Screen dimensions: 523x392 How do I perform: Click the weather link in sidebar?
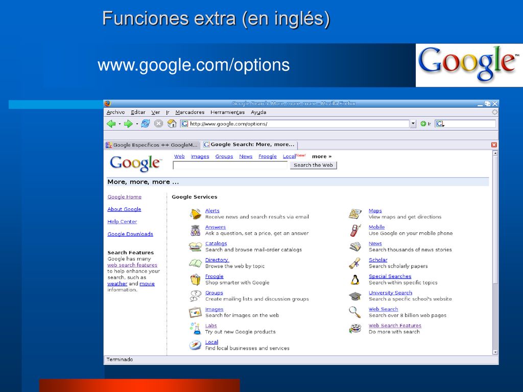coord(117,284)
